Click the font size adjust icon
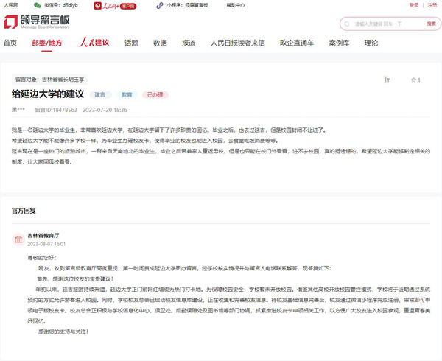The width and height of the screenshot is (442, 361). tap(387, 80)
